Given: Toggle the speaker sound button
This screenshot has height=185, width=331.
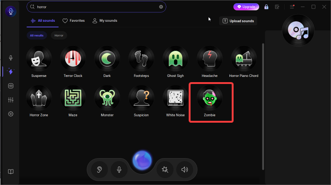Looking at the screenshot, I should [x=184, y=169].
